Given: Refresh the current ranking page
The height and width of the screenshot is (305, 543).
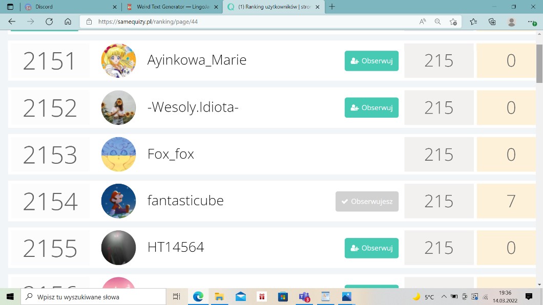Looking at the screenshot, I should coord(49,21).
